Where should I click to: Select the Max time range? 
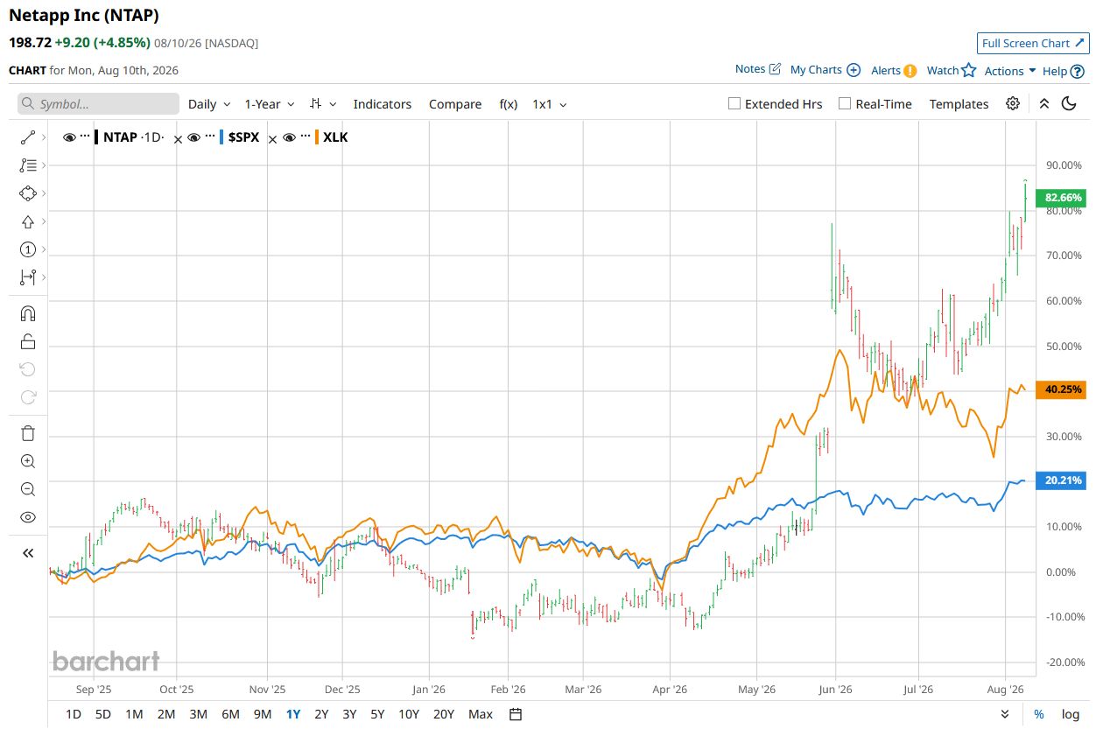[x=481, y=714]
